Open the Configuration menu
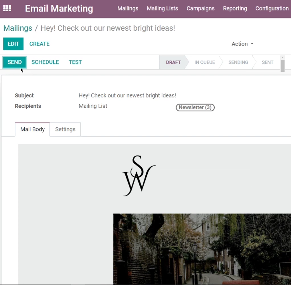Screen dimensions: 291x285 272,8
